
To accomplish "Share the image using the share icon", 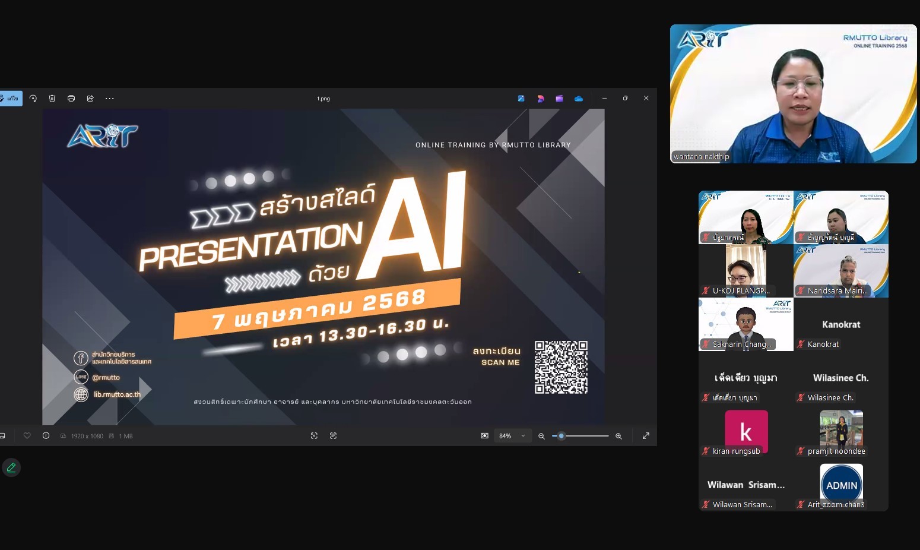I will click(90, 99).
